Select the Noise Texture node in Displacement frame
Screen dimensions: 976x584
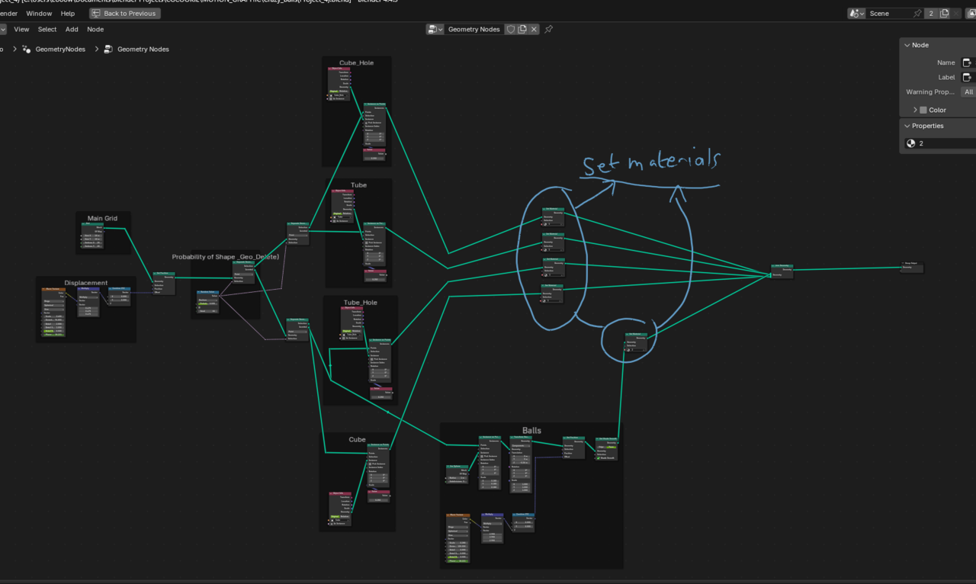(53, 312)
